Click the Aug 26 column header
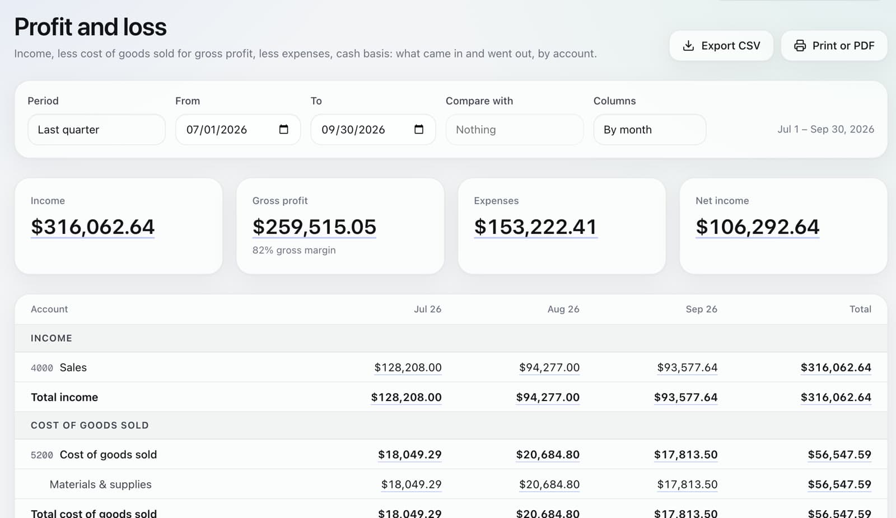 coord(563,309)
